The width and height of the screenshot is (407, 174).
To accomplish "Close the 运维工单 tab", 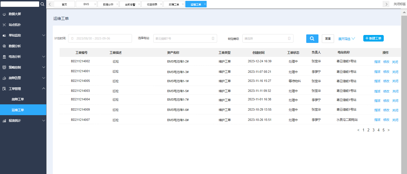I will pos(205,4).
